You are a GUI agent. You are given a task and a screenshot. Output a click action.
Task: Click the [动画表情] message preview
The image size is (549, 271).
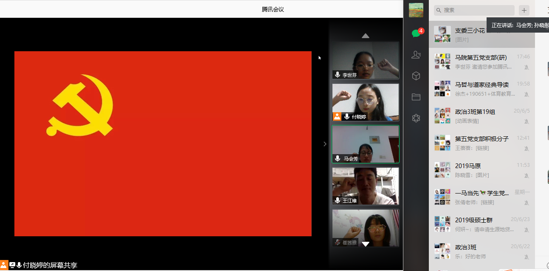pos(467,121)
